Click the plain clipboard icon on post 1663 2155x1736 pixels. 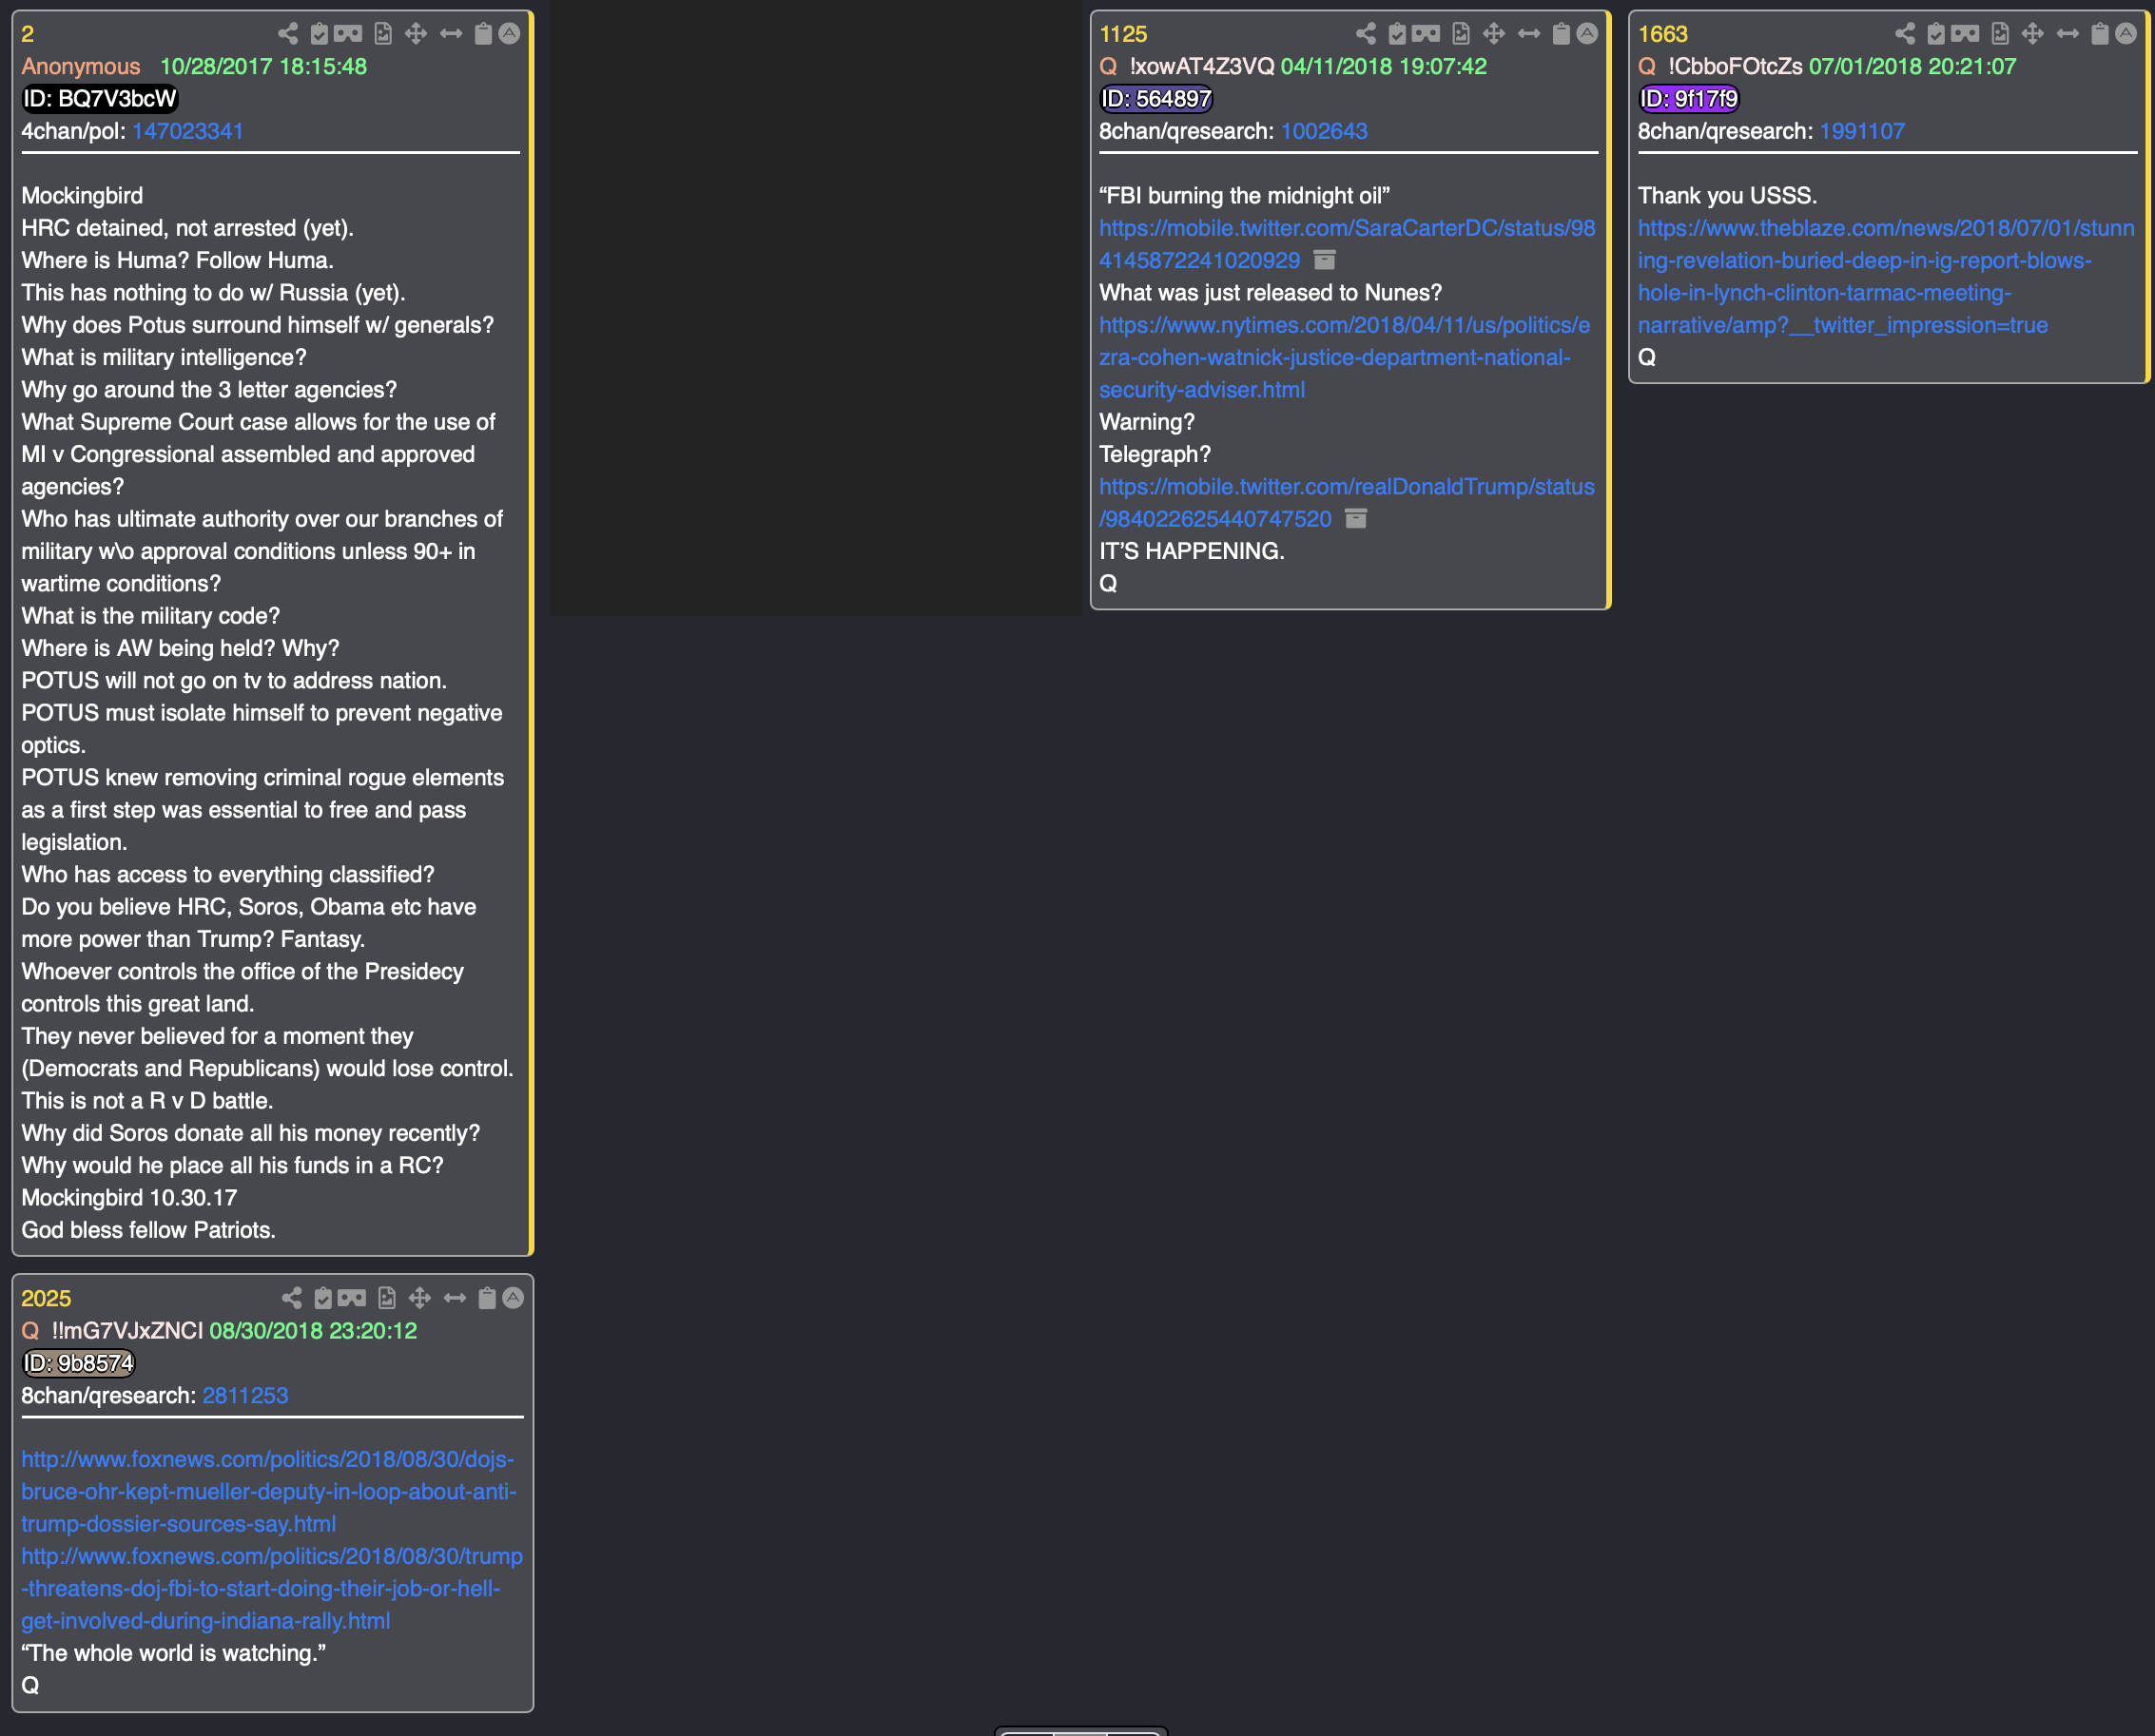click(x=2100, y=34)
